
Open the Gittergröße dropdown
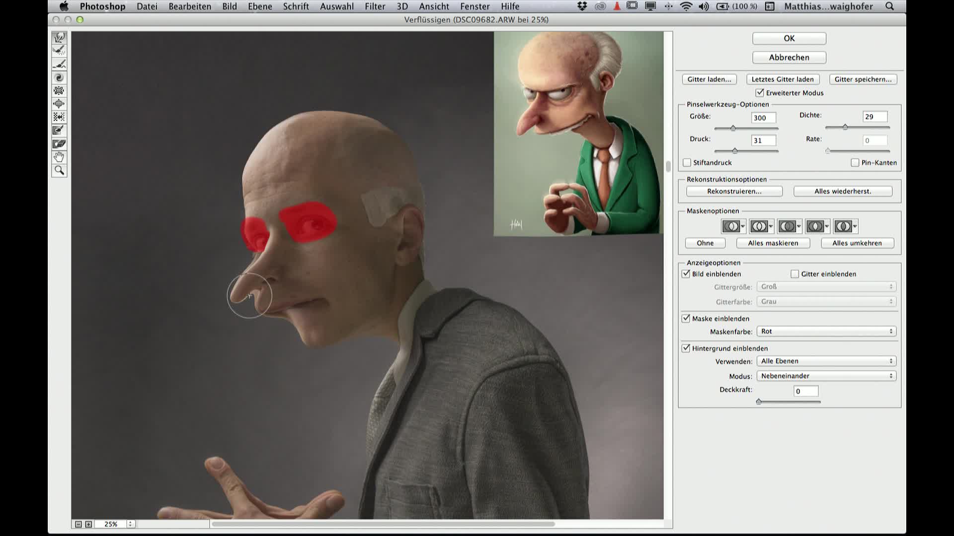(x=826, y=286)
